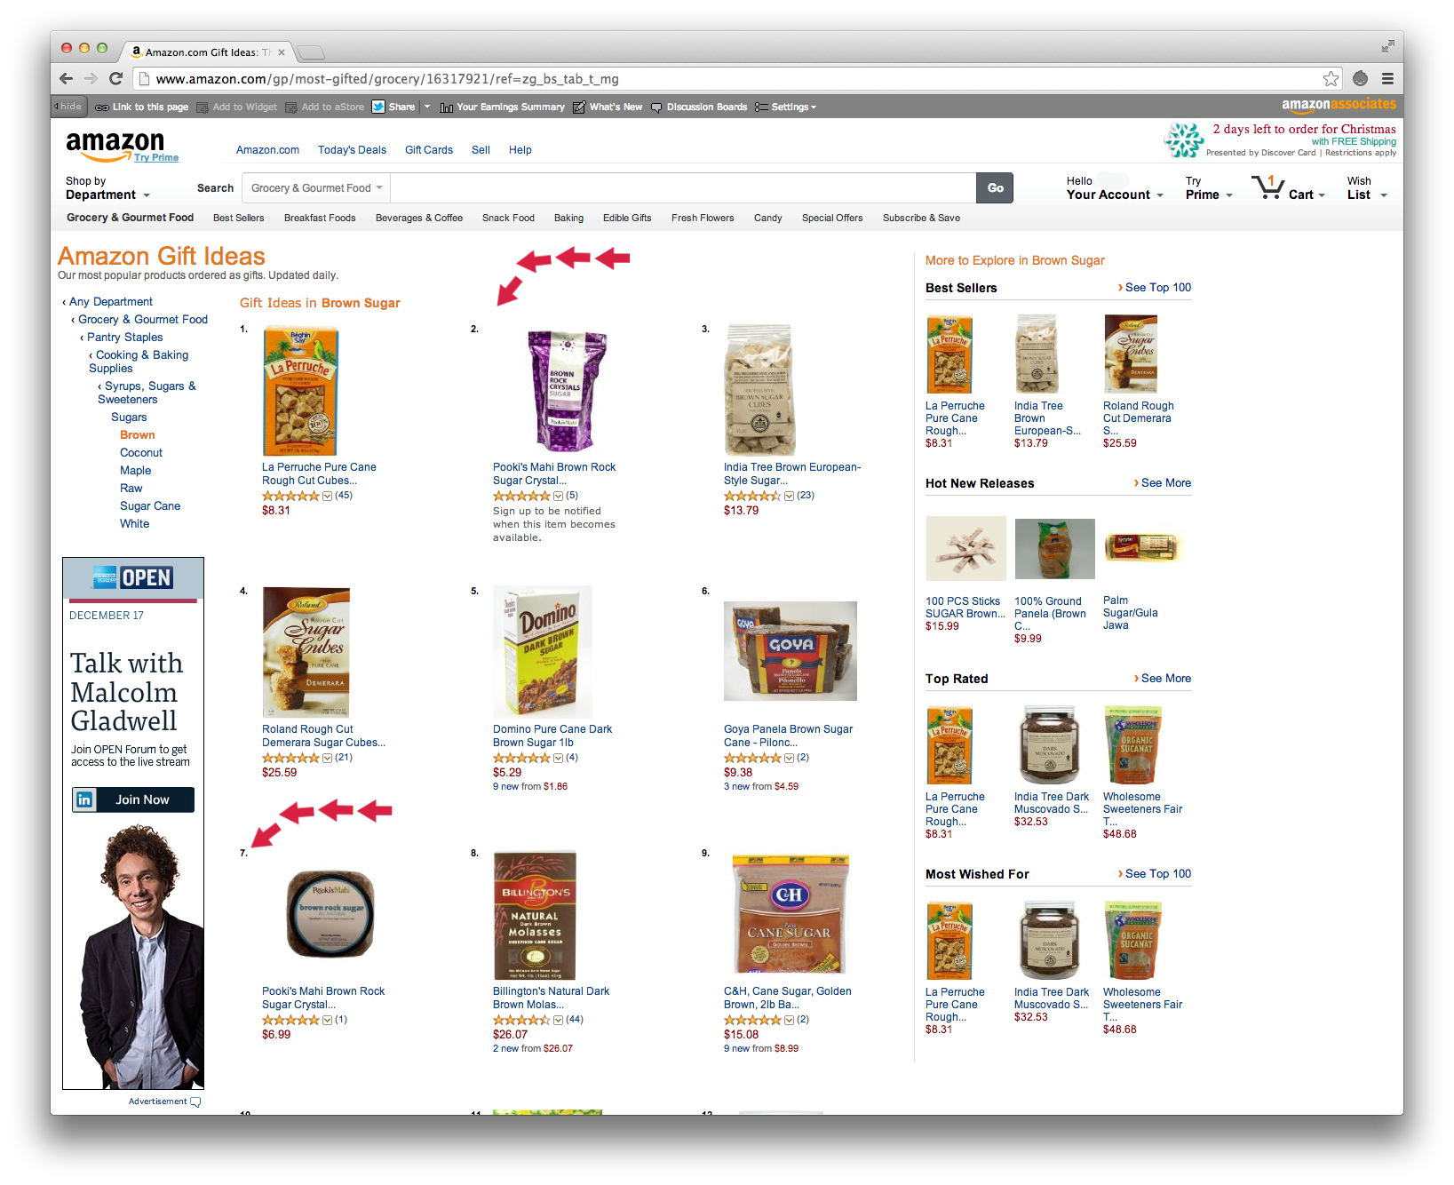Screen dimensions: 1454x1185
Task: Click the Twitter Share icon in Associates bar
Action: click(378, 107)
